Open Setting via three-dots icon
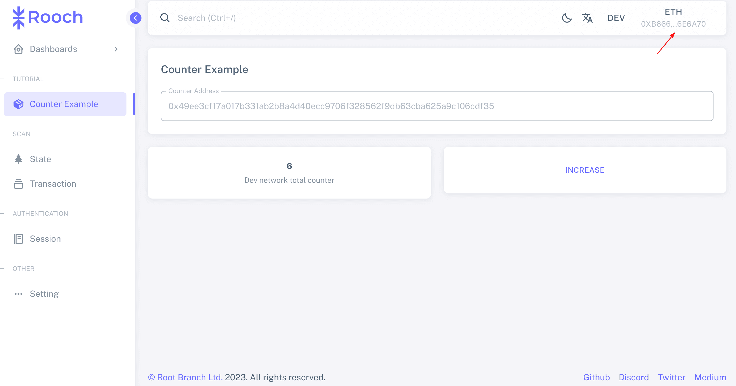The width and height of the screenshot is (736, 386). (19, 294)
